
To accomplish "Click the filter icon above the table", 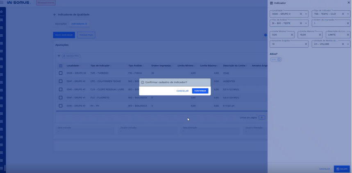I will point(59,56).
